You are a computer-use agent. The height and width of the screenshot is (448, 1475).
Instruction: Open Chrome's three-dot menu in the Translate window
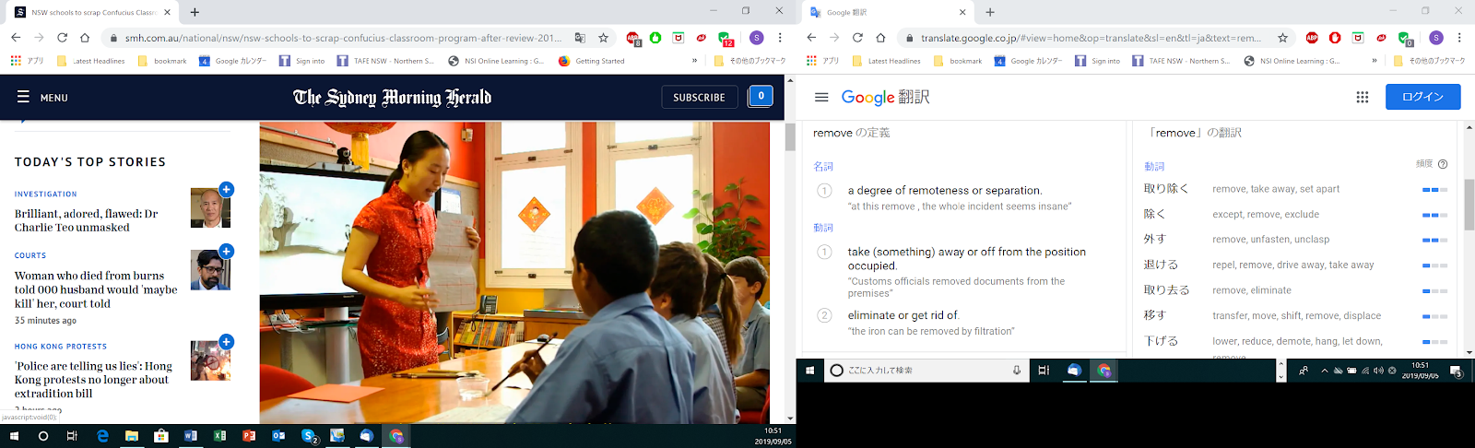point(1459,38)
